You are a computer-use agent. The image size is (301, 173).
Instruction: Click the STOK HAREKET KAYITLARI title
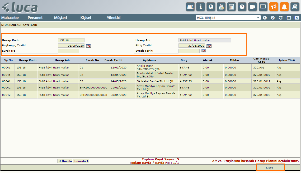point(19,25)
